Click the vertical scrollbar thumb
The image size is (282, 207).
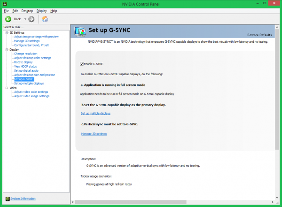click(x=277, y=90)
